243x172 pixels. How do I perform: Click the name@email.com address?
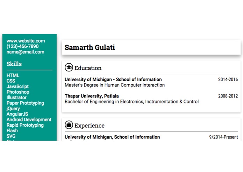(x=26, y=52)
